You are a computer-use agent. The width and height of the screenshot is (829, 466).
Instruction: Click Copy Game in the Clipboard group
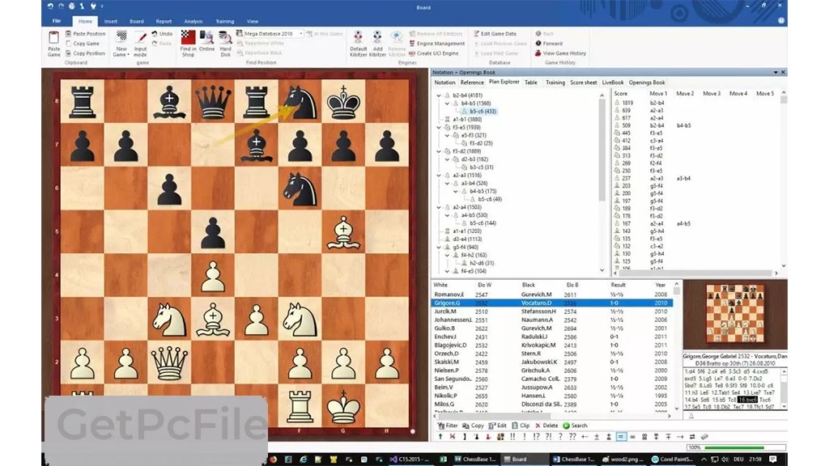coord(82,44)
